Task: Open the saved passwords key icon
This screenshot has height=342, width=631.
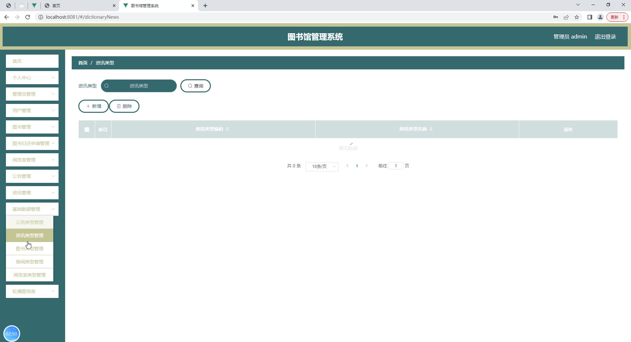Action: coord(556,17)
